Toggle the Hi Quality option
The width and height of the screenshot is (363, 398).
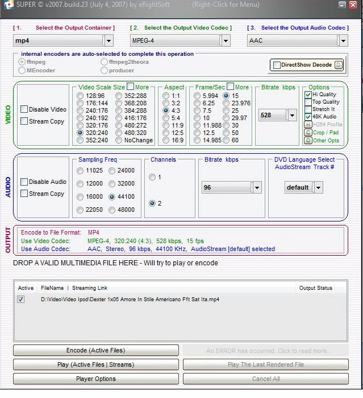[x=308, y=95]
